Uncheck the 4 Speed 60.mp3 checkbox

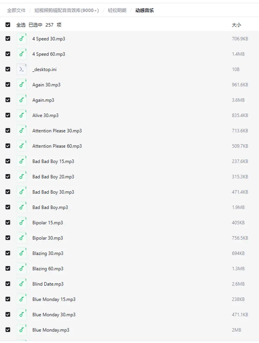[x=8, y=54]
